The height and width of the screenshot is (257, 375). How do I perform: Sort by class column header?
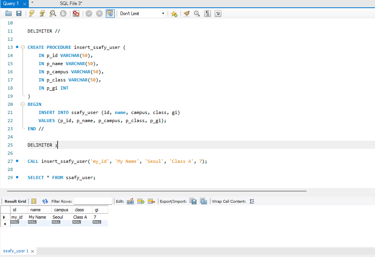82,210
